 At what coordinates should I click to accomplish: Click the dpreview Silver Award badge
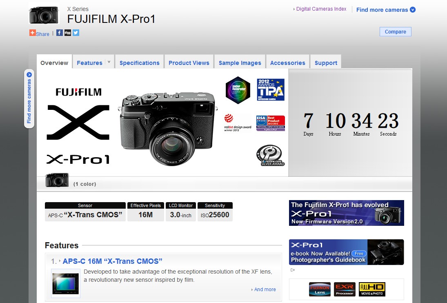pos(271,155)
